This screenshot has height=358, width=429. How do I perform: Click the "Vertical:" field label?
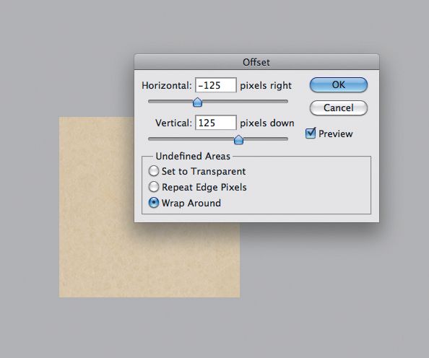[173, 123]
